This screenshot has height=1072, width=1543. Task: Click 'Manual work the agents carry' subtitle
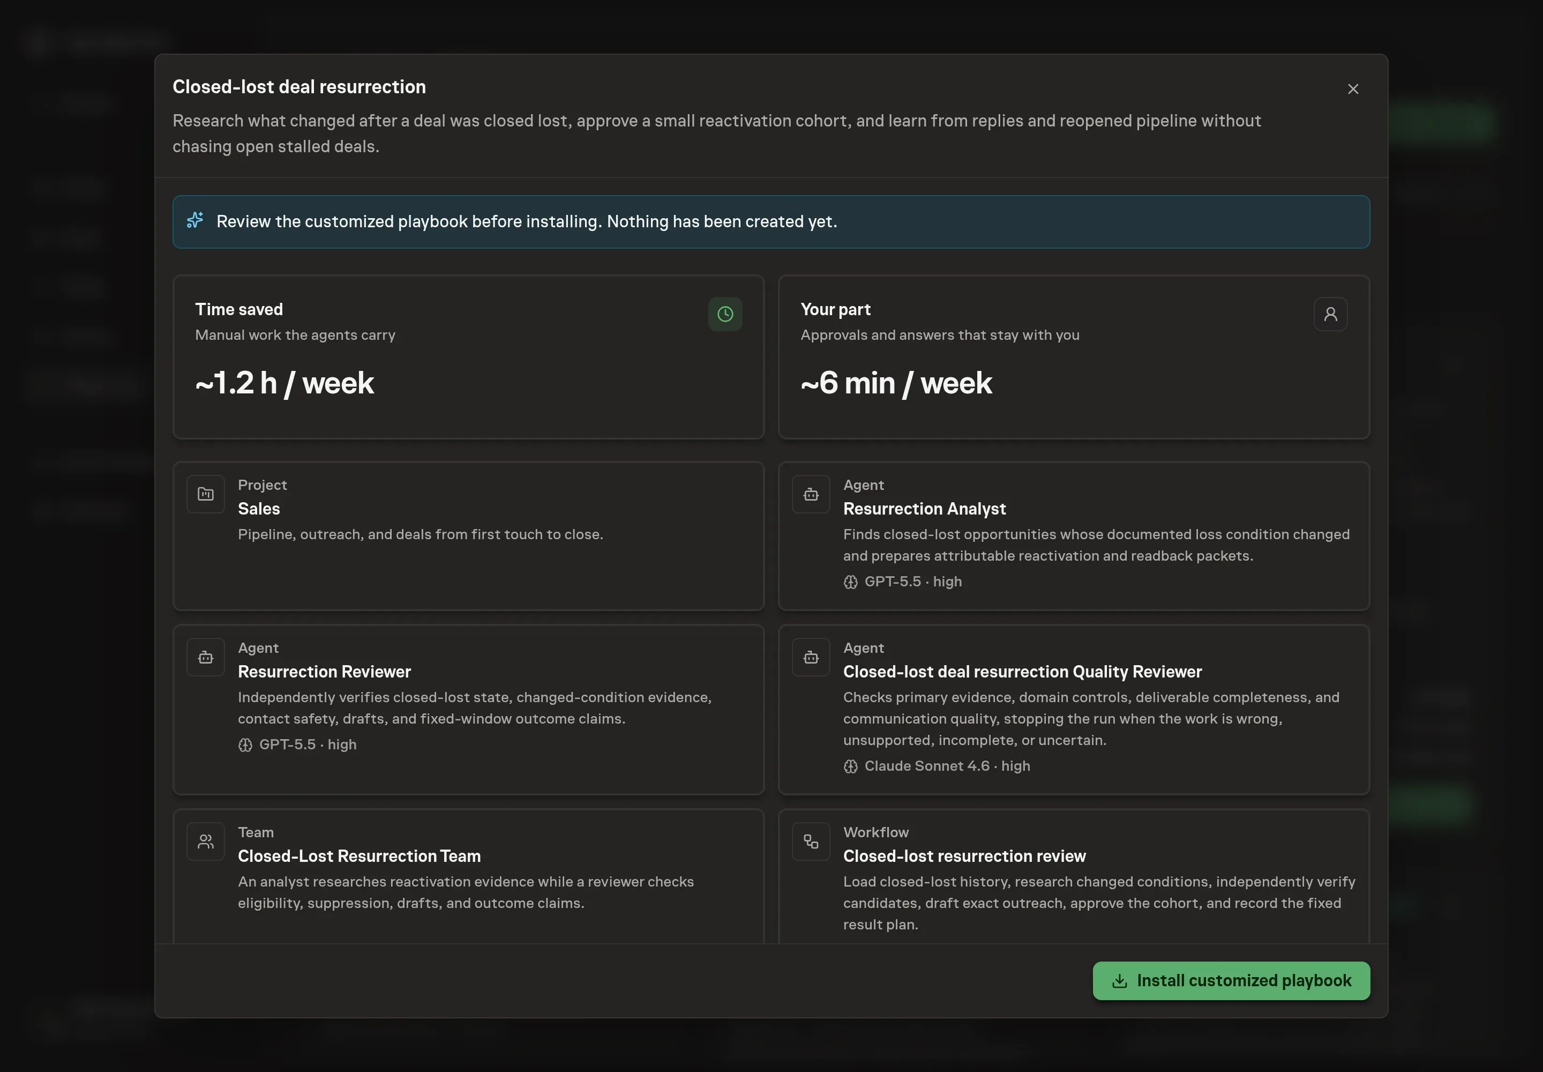pos(295,334)
